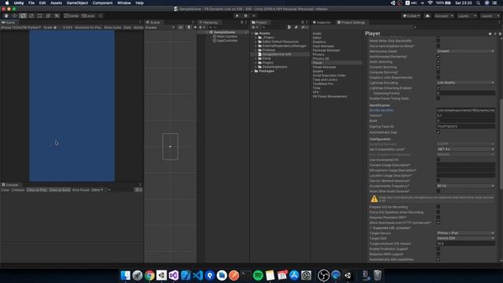This screenshot has width=503, height=283.
Task: Click Collapse in Console toolbar
Action: 18,190
